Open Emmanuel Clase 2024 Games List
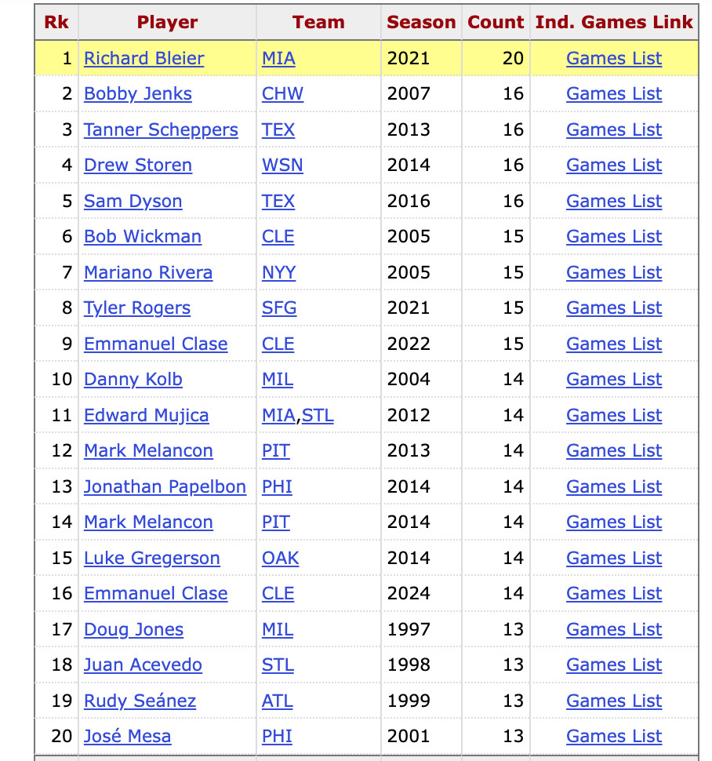The height and width of the screenshot is (761, 712). click(614, 594)
